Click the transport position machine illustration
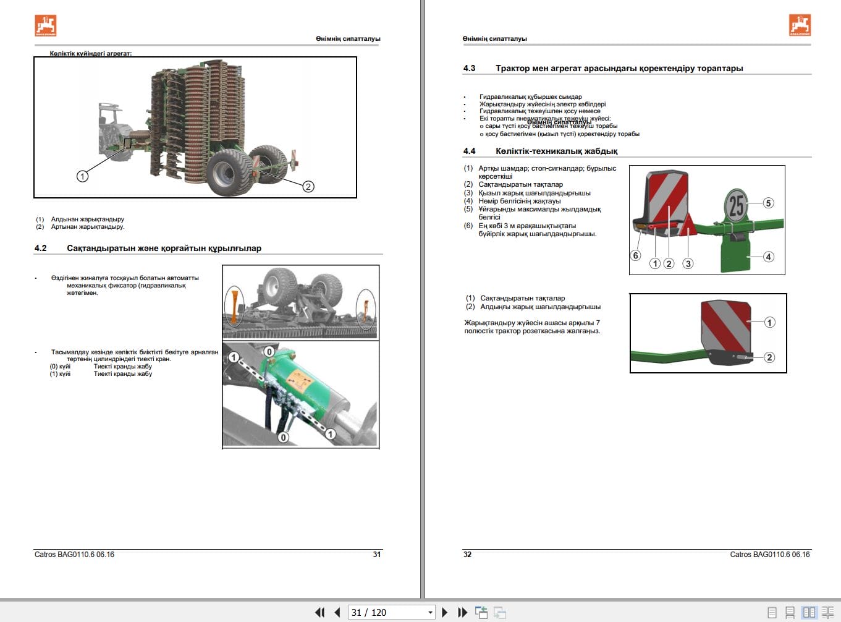The width and height of the screenshot is (841, 622). pos(195,127)
